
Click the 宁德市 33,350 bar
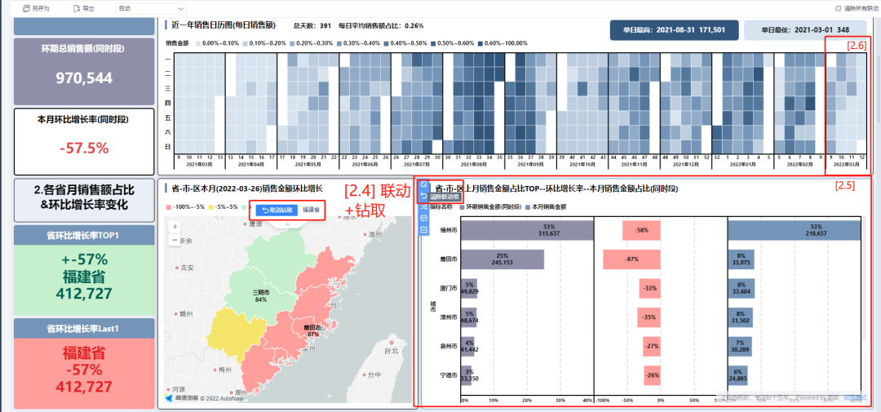[467, 374]
